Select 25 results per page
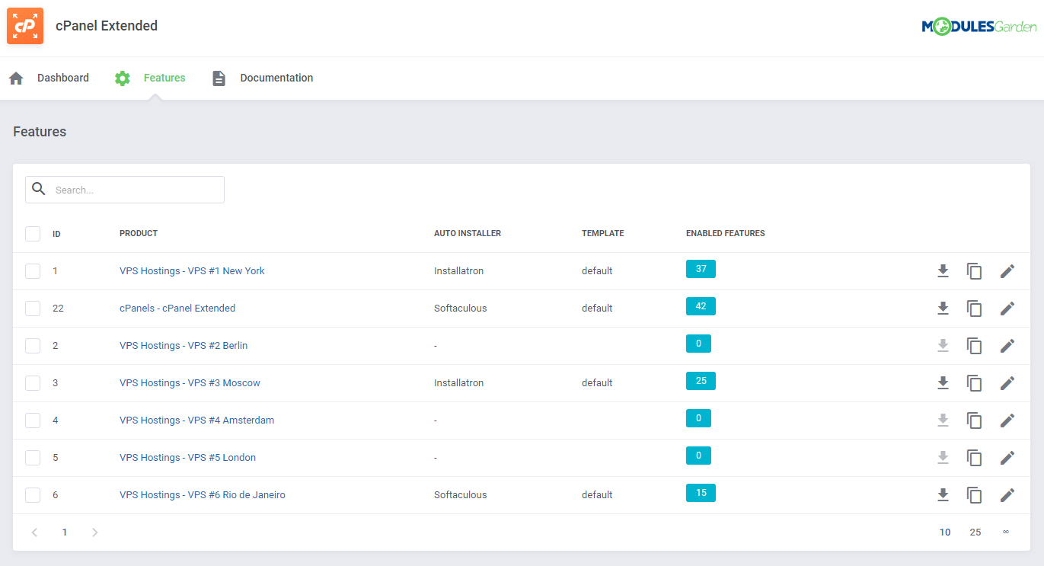This screenshot has width=1044, height=566. click(x=975, y=532)
